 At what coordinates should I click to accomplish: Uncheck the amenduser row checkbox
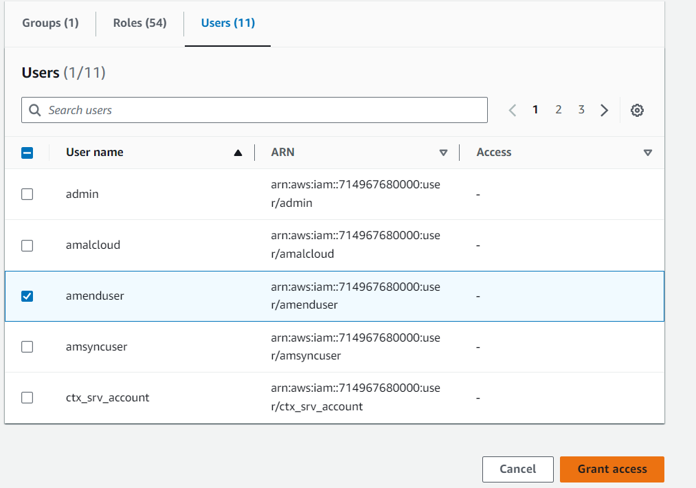[27, 296]
